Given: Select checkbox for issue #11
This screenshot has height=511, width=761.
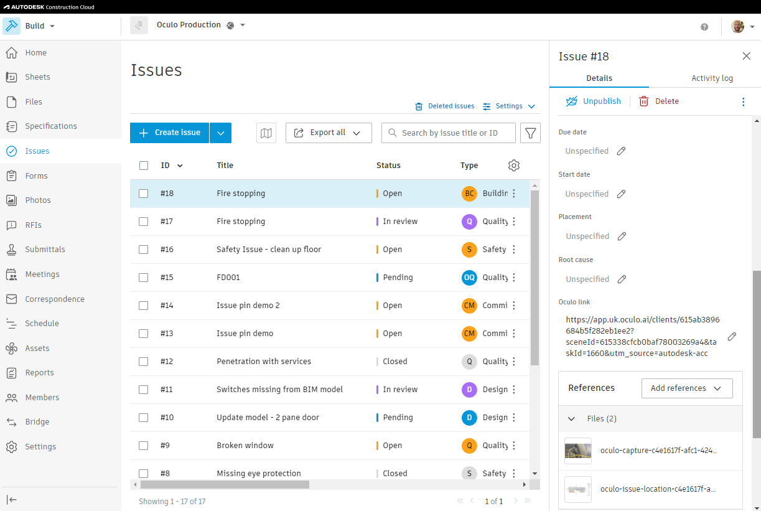Looking at the screenshot, I should pos(144,390).
